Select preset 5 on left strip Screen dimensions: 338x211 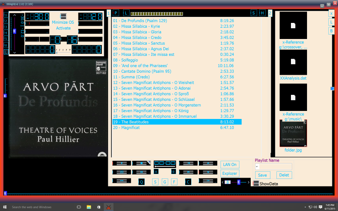point(6,39)
